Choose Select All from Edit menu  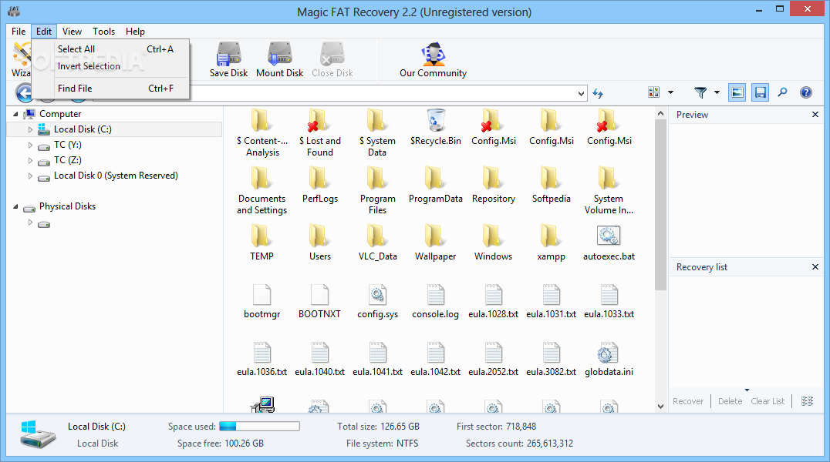point(110,49)
